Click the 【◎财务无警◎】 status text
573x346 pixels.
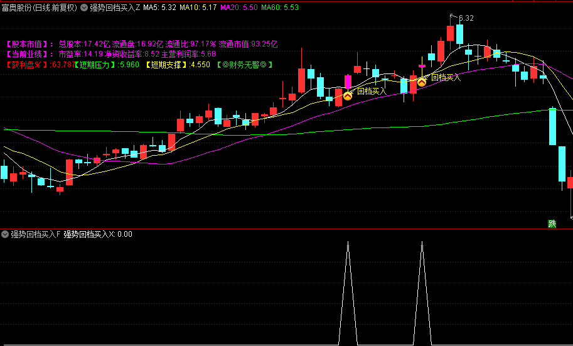point(245,65)
